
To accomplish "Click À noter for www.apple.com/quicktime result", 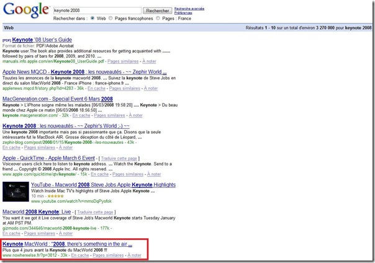I will point(154,174).
